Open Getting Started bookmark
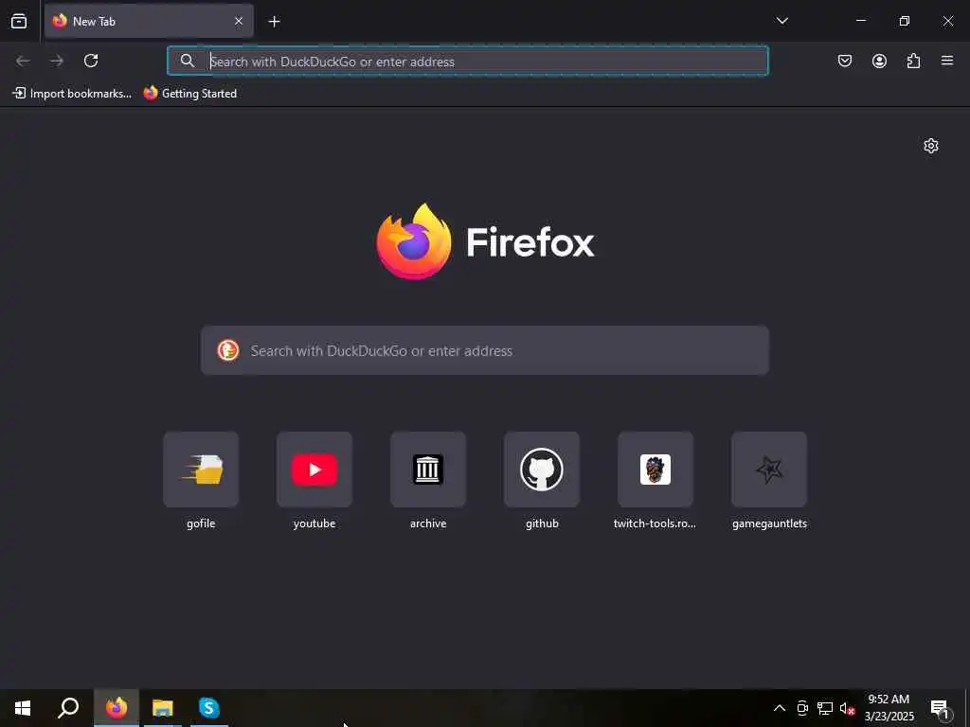This screenshot has height=727, width=970. 190,94
